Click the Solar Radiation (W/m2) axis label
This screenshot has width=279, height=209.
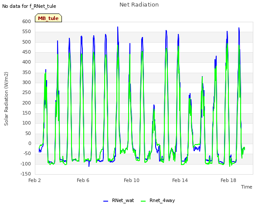6,99
